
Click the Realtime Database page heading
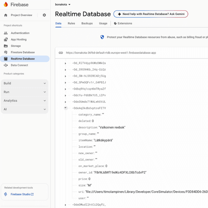coord(83,14)
